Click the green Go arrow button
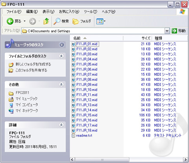This screenshot has height=163, width=189. [174, 31]
